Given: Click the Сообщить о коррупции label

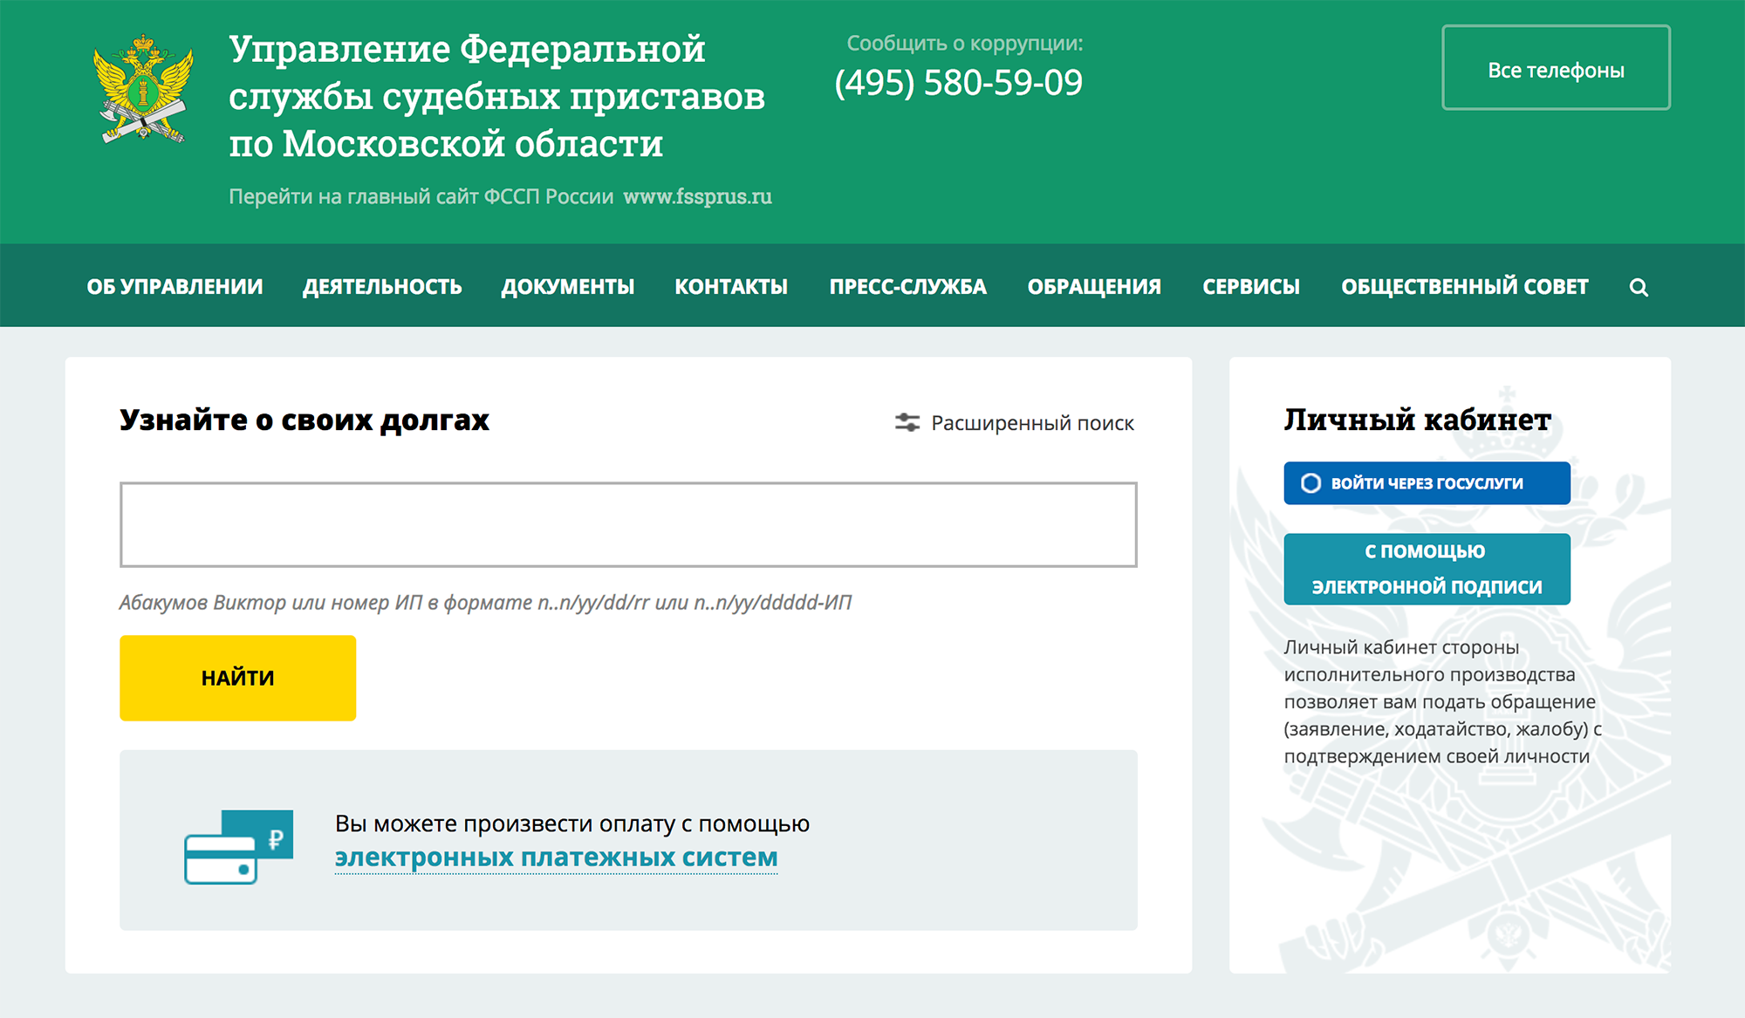Looking at the screenshot, I should click(965, 43).
